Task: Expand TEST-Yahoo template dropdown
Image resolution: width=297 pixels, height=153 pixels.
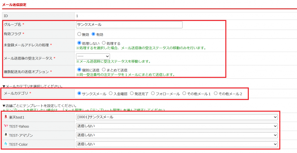Action: coord(177,126)
